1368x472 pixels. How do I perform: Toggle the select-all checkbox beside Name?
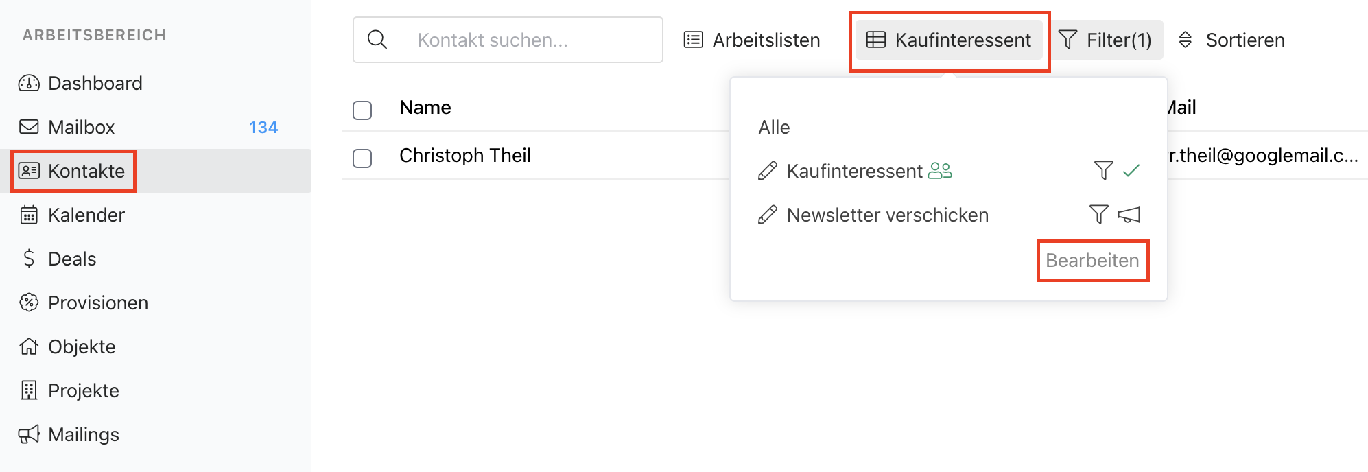[x=362, y=110]
